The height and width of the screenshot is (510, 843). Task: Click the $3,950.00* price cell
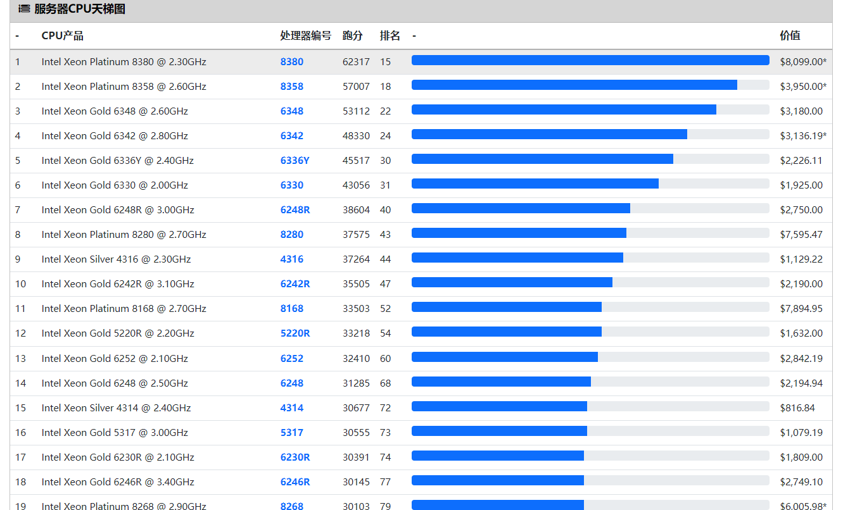pyautogui.click(x=803, y=87)
